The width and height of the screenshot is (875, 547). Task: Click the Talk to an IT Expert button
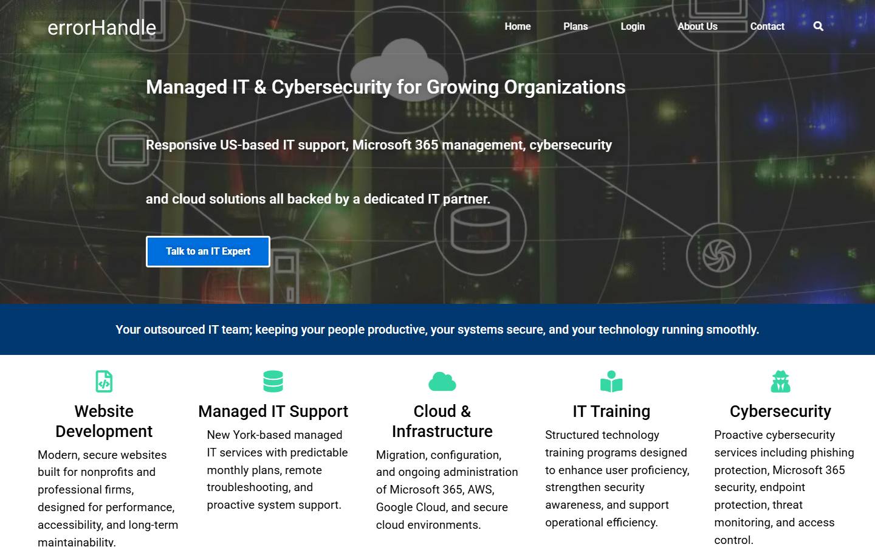(208, 252)
